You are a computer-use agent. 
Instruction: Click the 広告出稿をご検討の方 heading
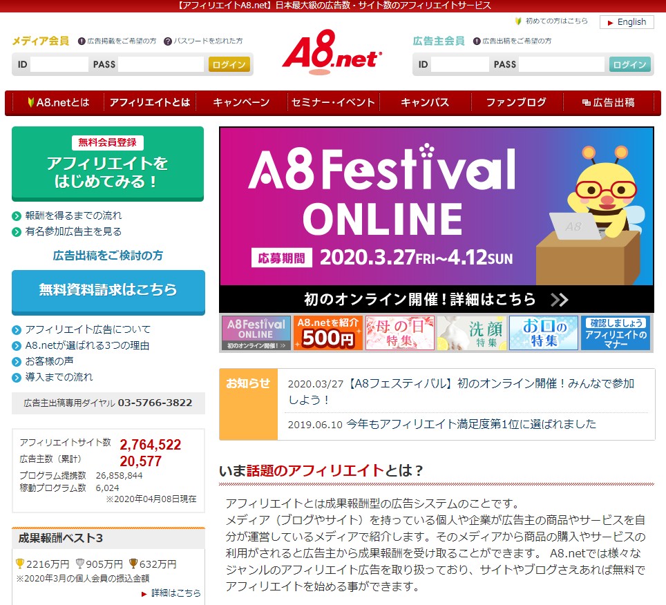108,256
